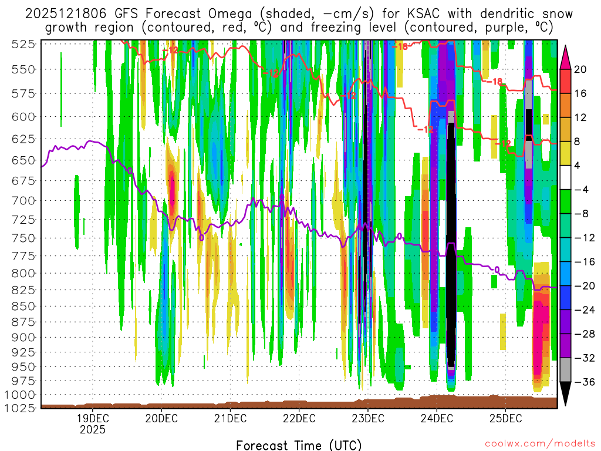Click the 950 pressure level label
This screenshot has height=451, width=601.
click(23, 366)
